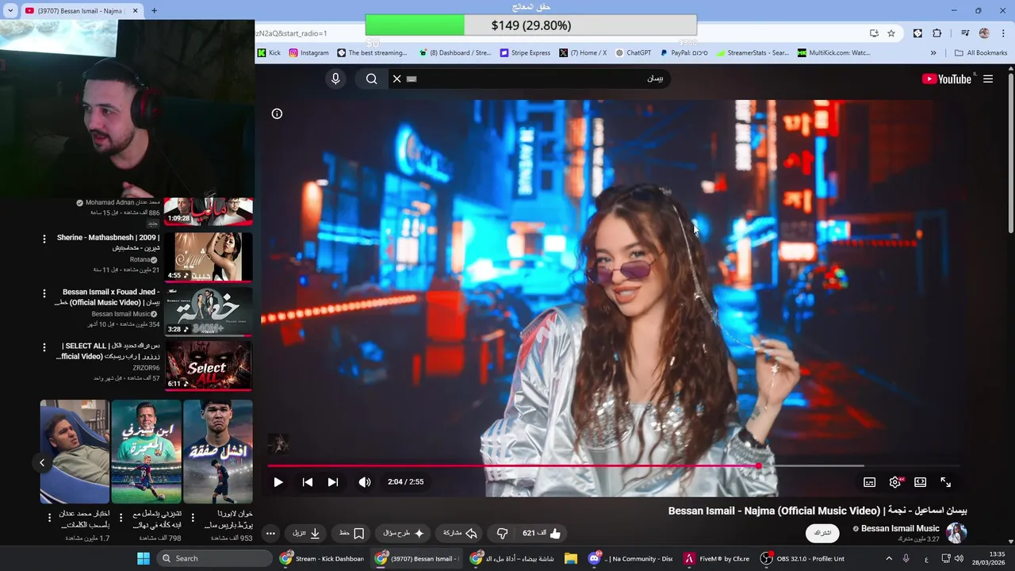Open the ChatGPT bookmark

tap(633, 53)
